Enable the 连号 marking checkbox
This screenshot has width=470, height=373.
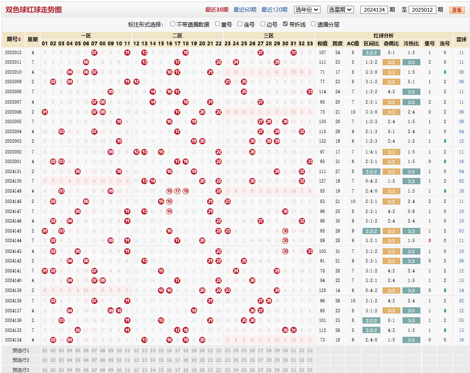pos(240,24)
